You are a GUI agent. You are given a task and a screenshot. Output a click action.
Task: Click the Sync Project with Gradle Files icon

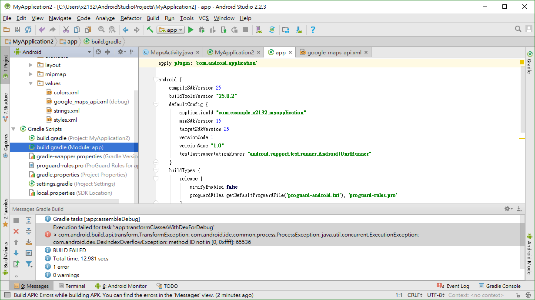click(x=272, y=30)
